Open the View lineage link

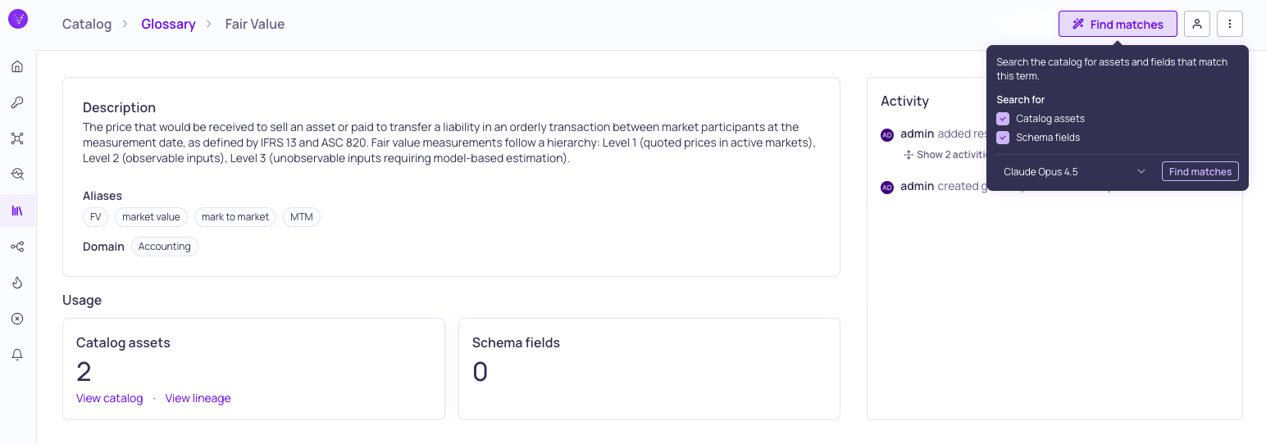198,398
